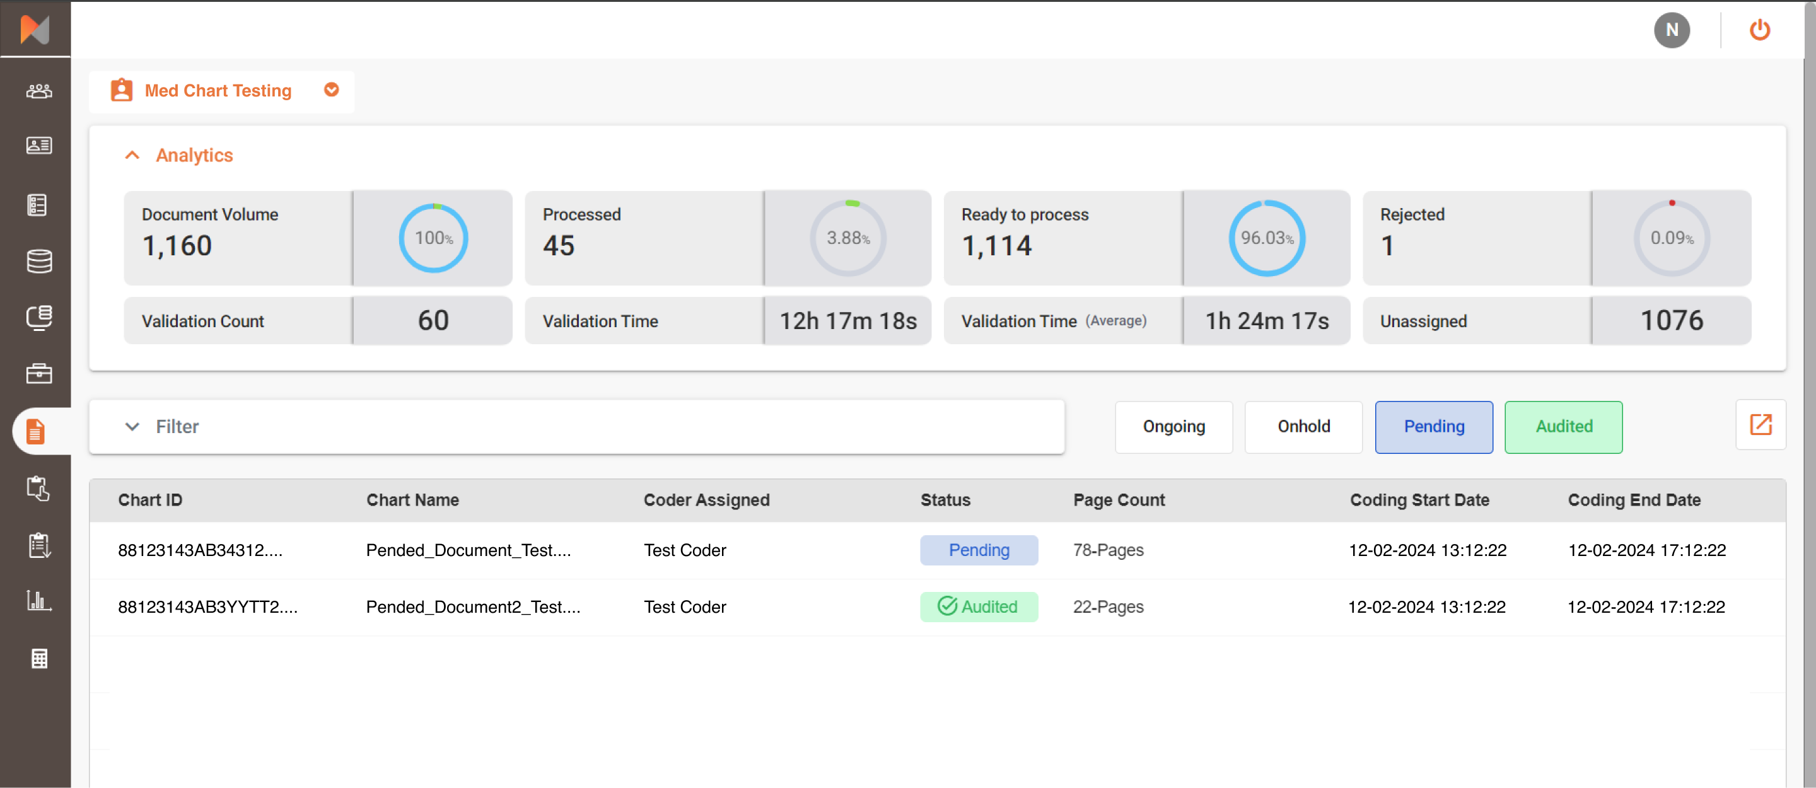Click the 78-Pages cell
Screen dimensions: 1816x788
coord(1109,550)
